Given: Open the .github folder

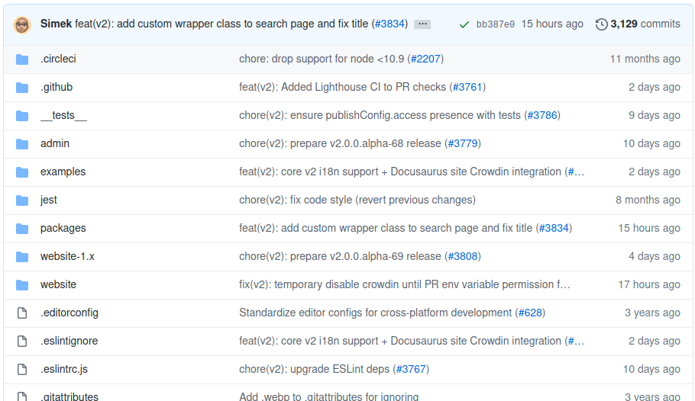Looking at the screenshot, I should 57,87.
